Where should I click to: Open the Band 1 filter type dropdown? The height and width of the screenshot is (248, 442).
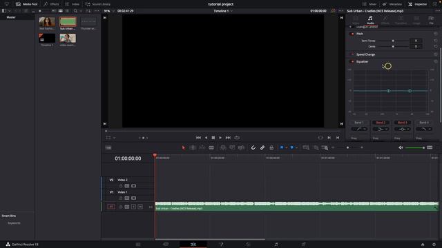[x=359, y=129]
